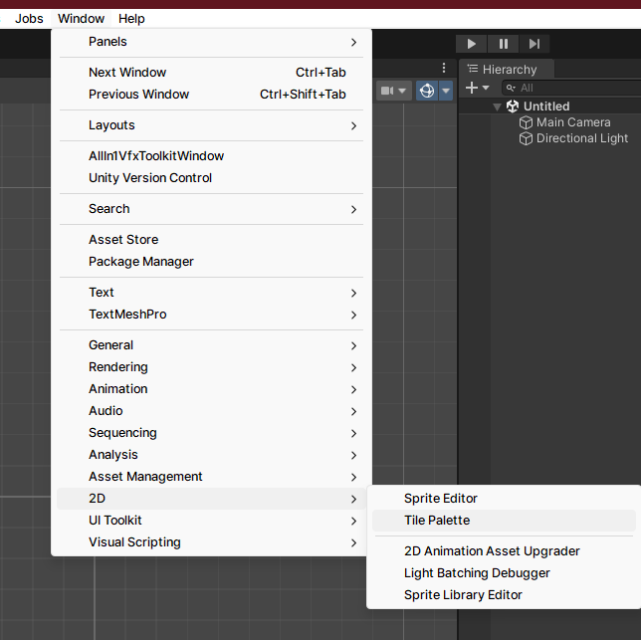Click the cube icon beside Main Camera
The height and width of the screenshot is (640, 641).
[526, 122]
